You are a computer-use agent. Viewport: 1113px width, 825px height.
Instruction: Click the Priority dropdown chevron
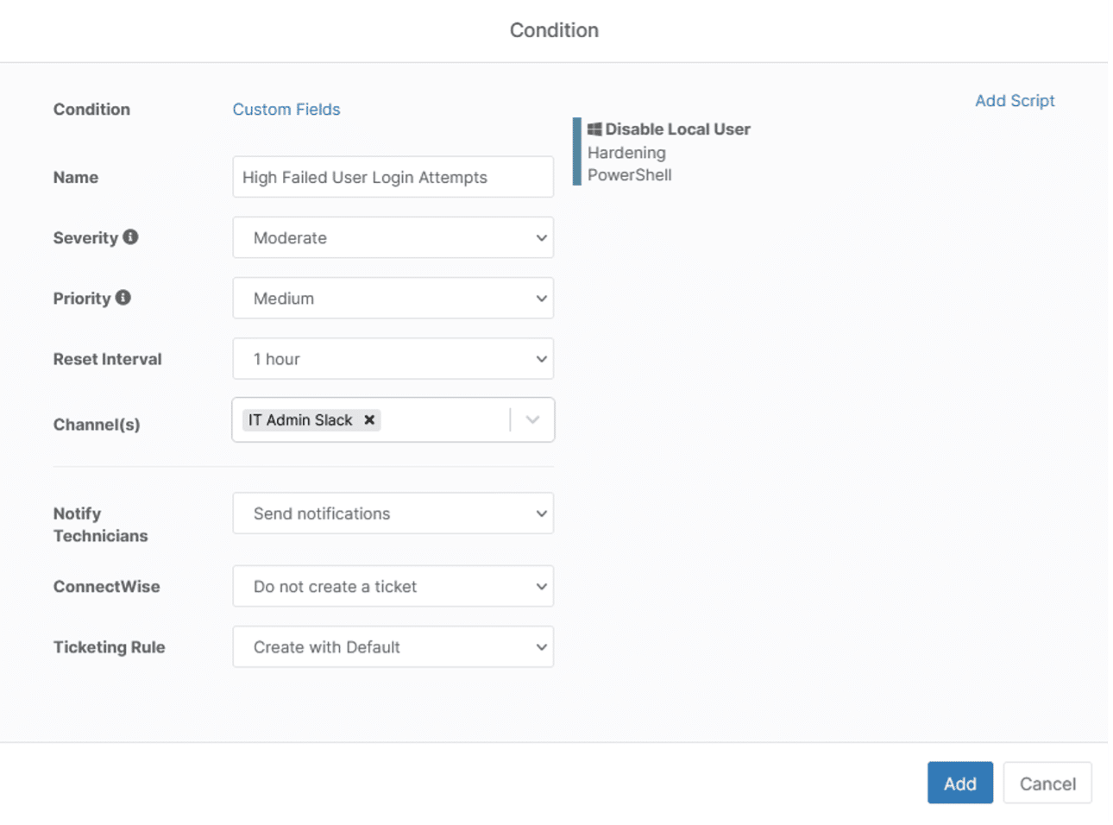pyautogui.click(x=540, y=298)
